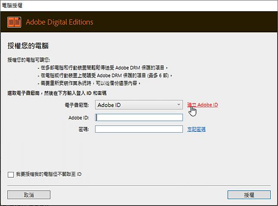Image resolution: width=278 pixels, height=206 pixels.
Task: Click the 選取電子書廠商 instruction line
Action: pyautogui.click(x=57, y=93)
